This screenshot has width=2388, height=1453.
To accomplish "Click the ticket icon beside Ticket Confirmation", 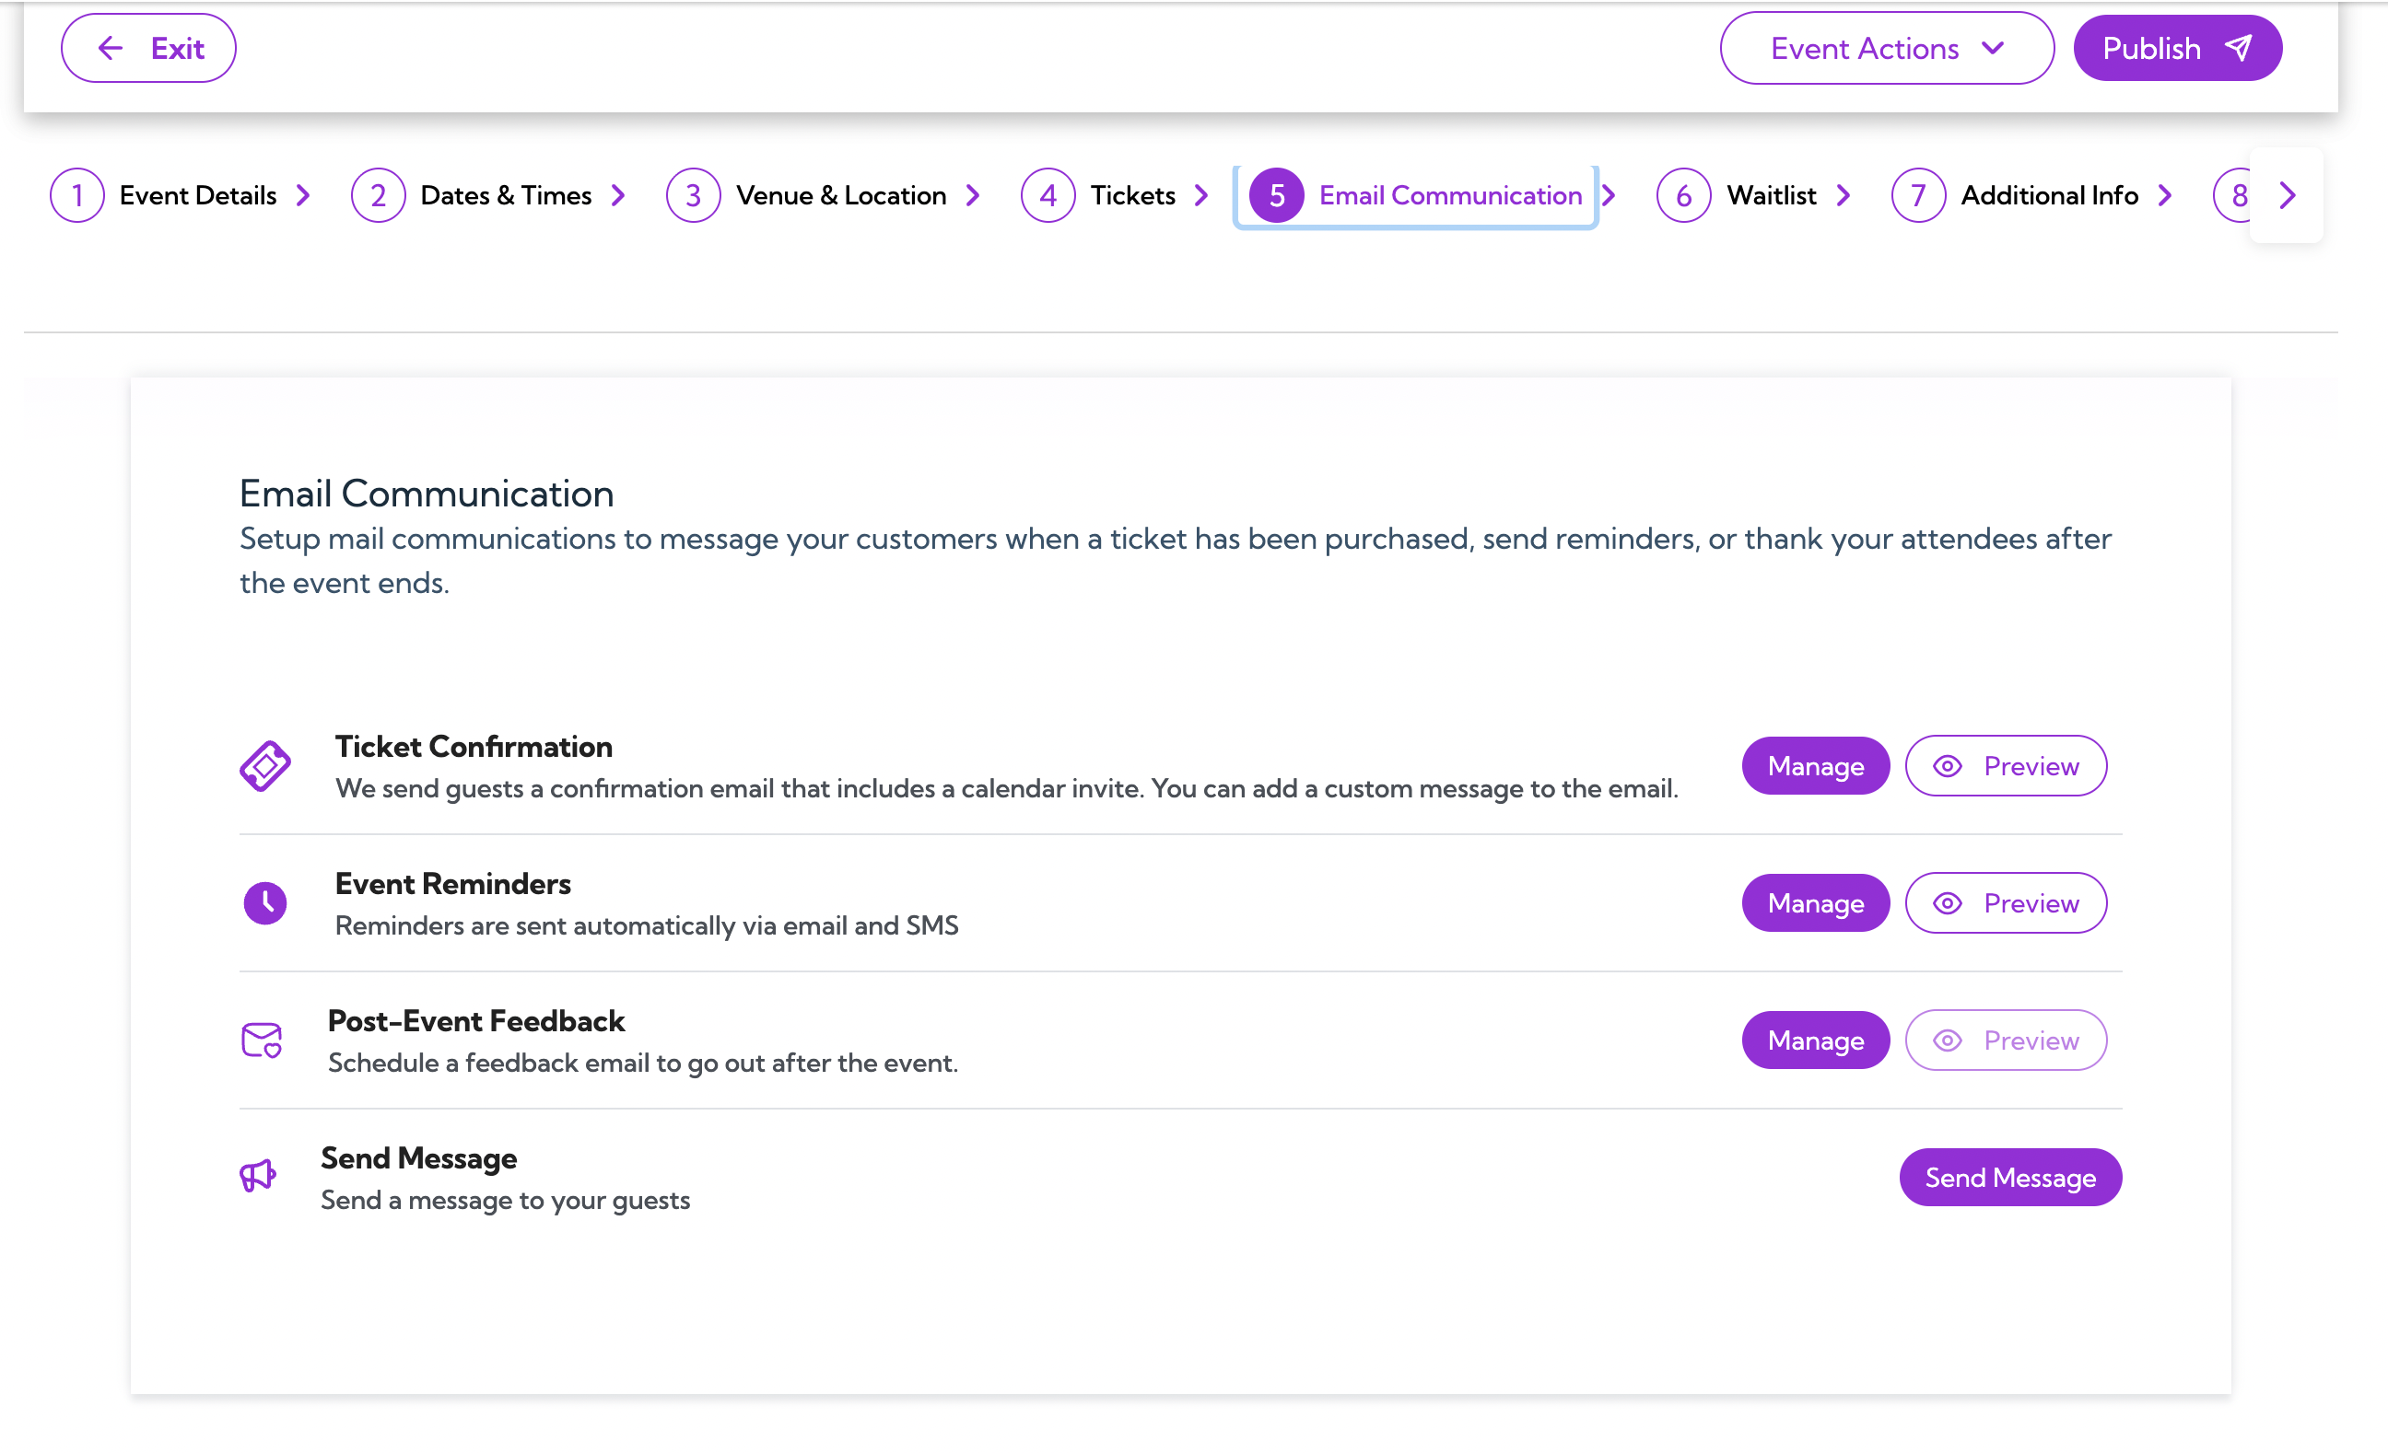I will (265, 766).
